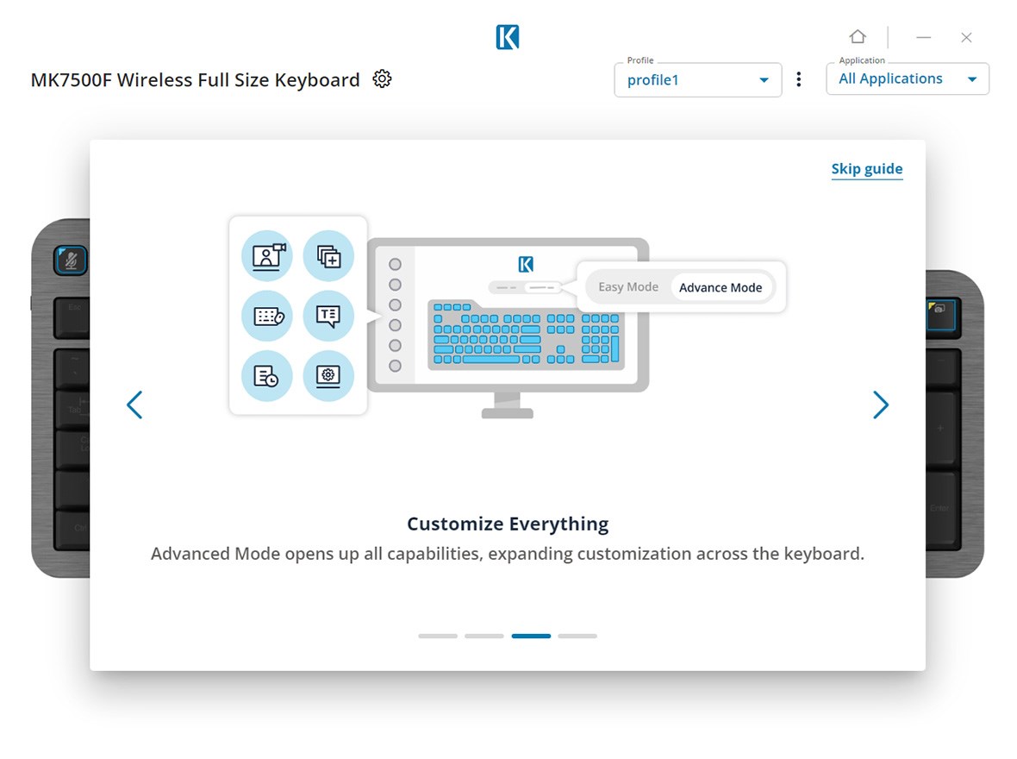Click the Customize Everything heading
1017x759 pixels.
pos(508,524)
